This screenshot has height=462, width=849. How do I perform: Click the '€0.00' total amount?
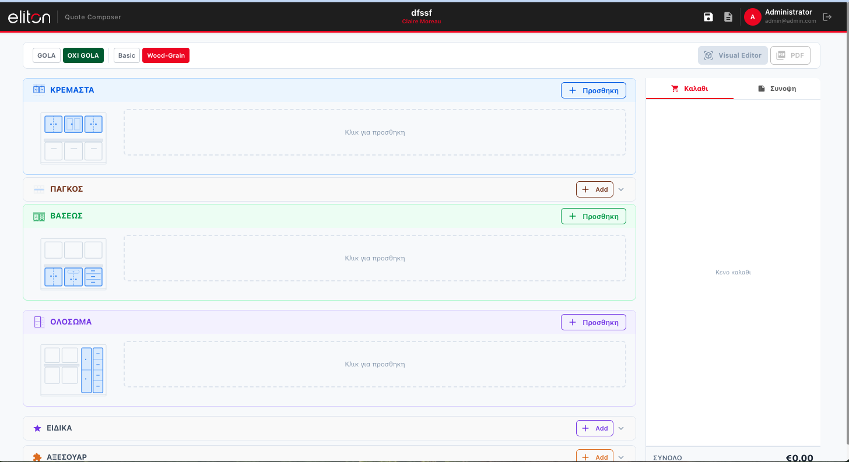[799, 458]
